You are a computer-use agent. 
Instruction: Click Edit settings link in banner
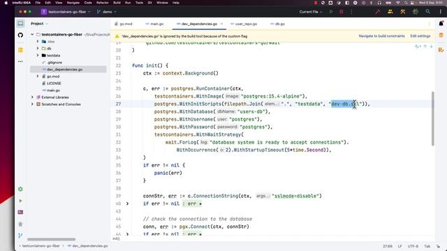pos(420,36)
